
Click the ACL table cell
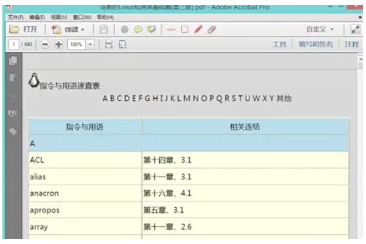pos(85,160)
